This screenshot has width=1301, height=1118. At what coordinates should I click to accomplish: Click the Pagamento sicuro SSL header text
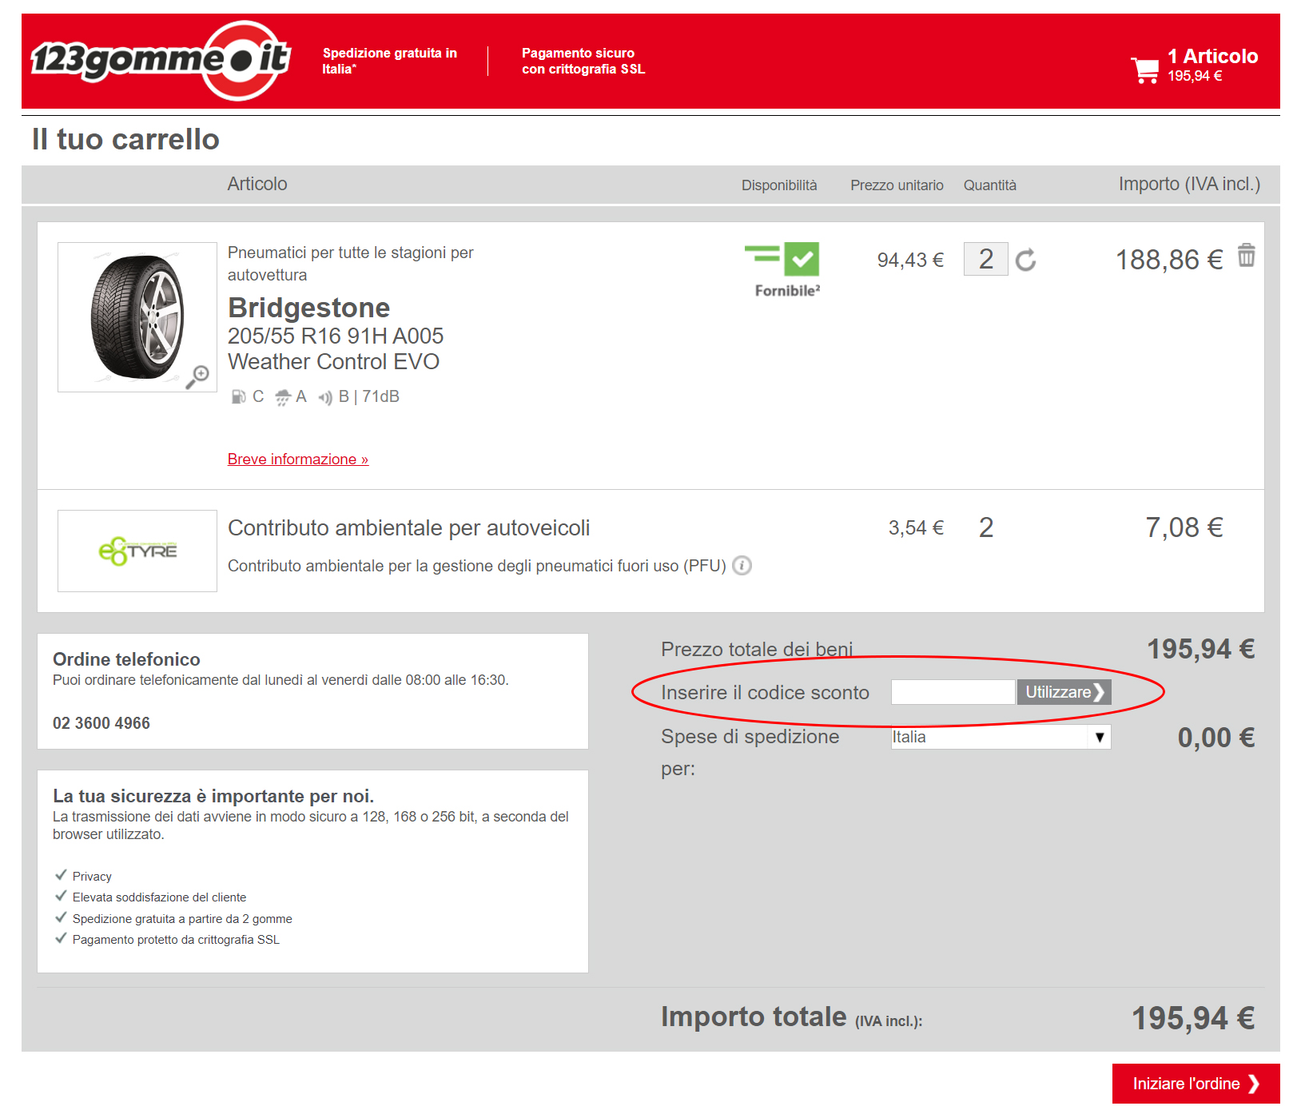tap(583, 61)
